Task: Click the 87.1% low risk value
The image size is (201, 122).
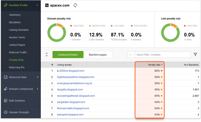Action: [x=117, y=35]
